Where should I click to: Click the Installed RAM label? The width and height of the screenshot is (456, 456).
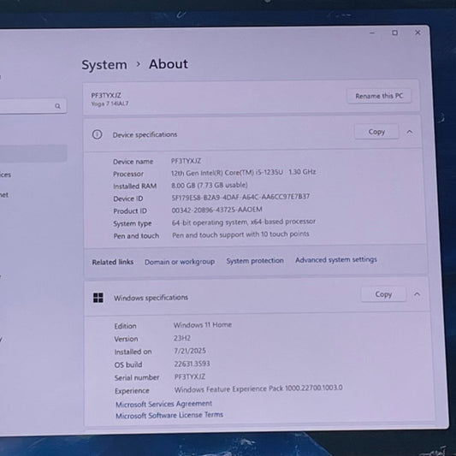pos(135,187)
